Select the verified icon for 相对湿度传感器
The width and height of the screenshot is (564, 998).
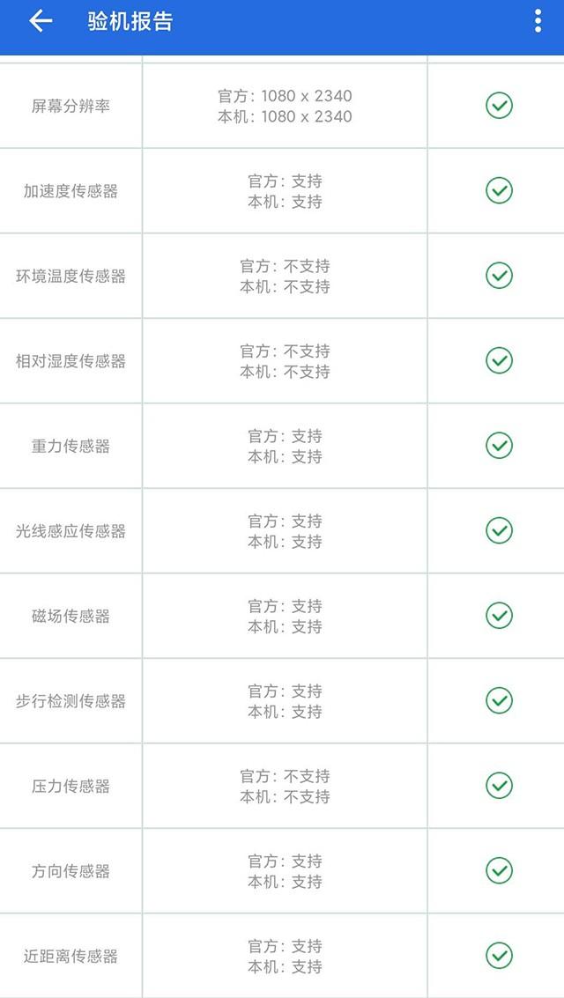click(499, 360)
